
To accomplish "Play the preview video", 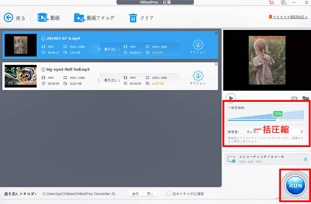I will [x=231, y=98].
